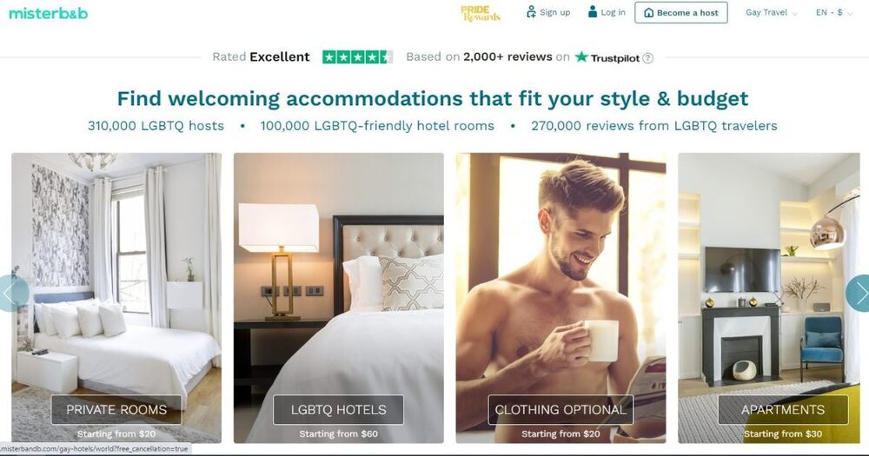
Task: Click the Sign up person icon
Action: point(531,11)
